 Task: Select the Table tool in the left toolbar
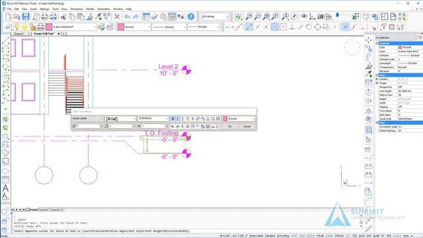pos(5,179)
